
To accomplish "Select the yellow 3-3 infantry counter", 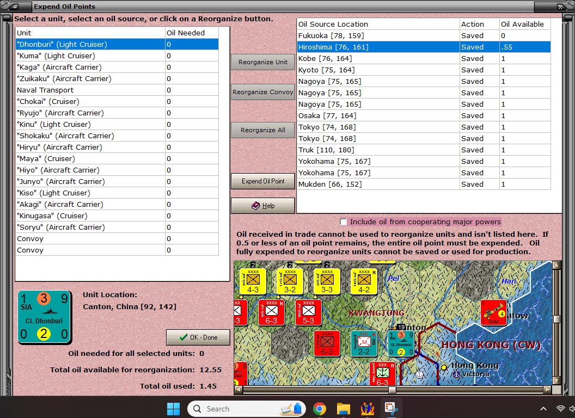I will 327,281.
